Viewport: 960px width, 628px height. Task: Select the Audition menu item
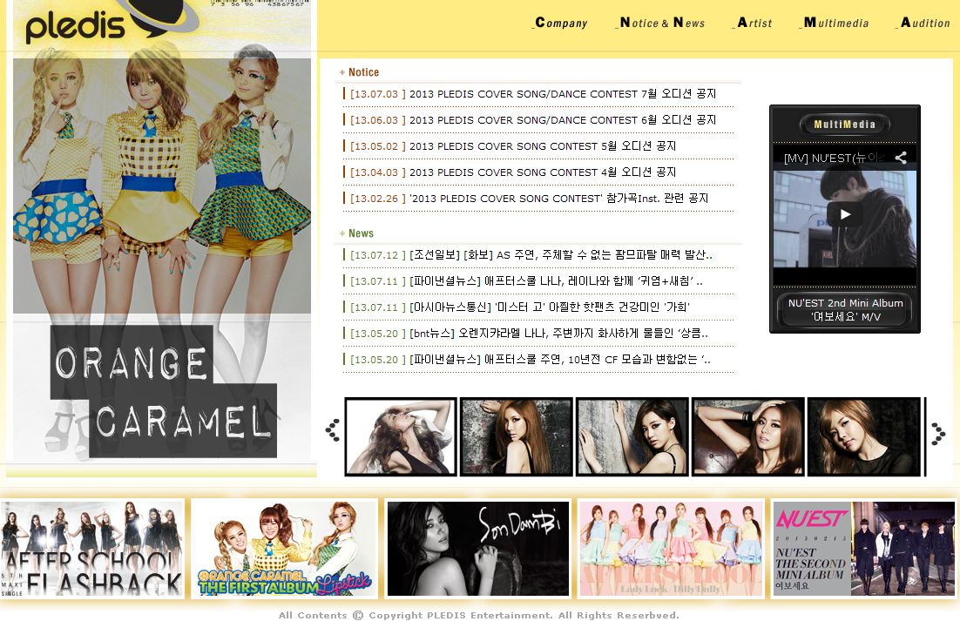924,23
